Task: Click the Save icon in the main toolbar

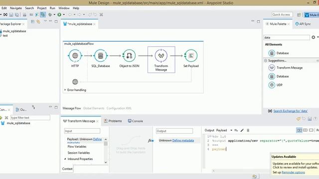Action: coord(11,14)
